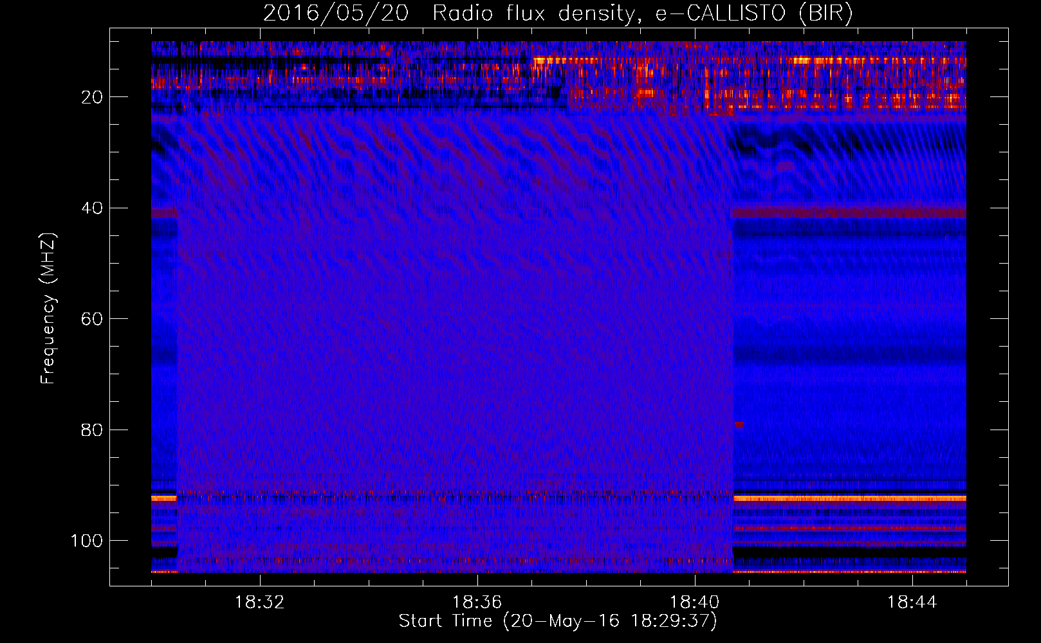Click the small red spot near 80 MHz
Image resolution: width=1041 pixels, height=643 pixels.
pyautogui.click(x=739, y=425)
